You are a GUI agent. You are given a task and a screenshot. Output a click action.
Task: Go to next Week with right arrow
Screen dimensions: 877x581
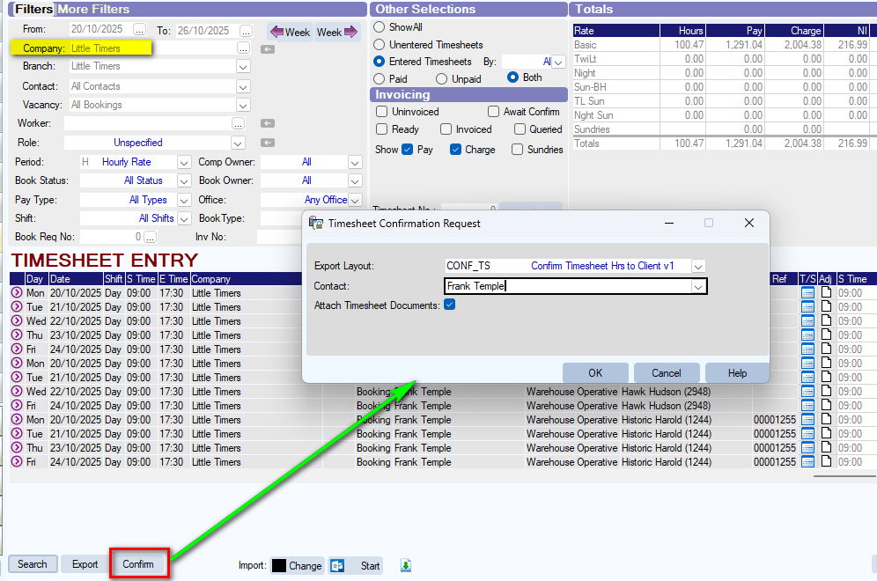(336, 32)
